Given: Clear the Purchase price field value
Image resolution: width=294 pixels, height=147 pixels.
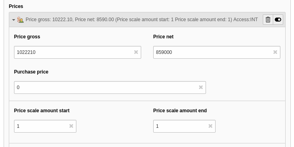Looking at the screenshot, I should (201, 87).
